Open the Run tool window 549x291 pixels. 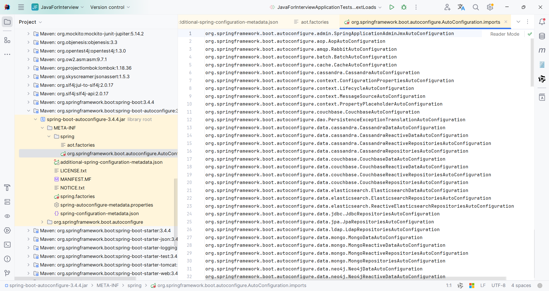[7, 230]
